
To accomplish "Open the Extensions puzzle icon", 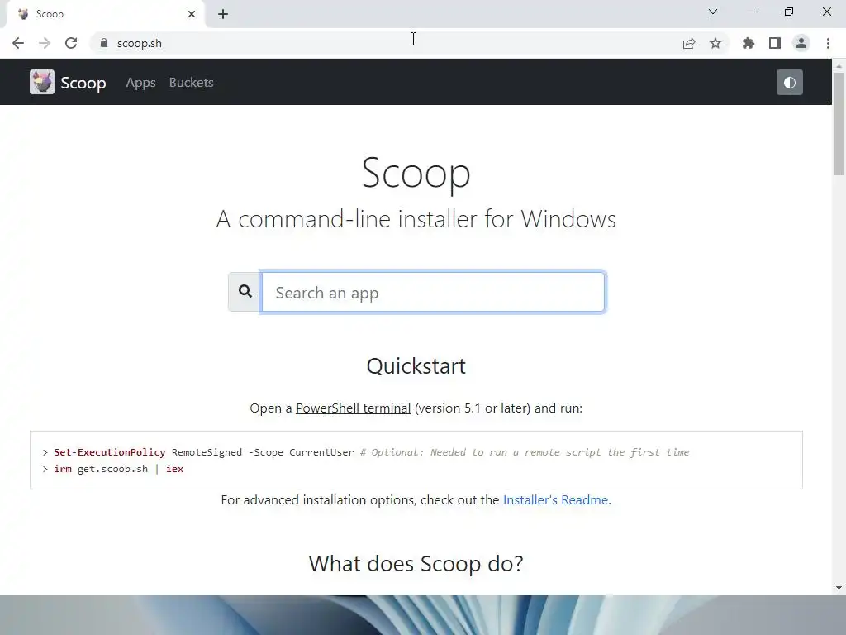I will point(749,43).
